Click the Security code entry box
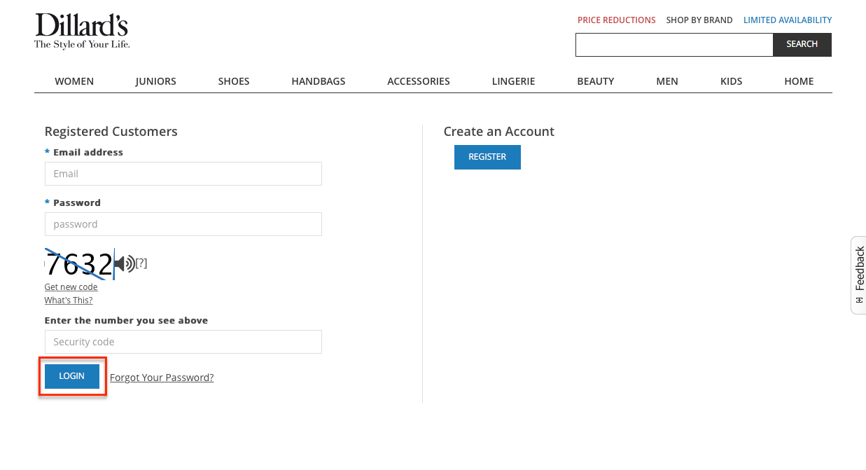This screenshot has height=470, width=866. coord(183,341)
